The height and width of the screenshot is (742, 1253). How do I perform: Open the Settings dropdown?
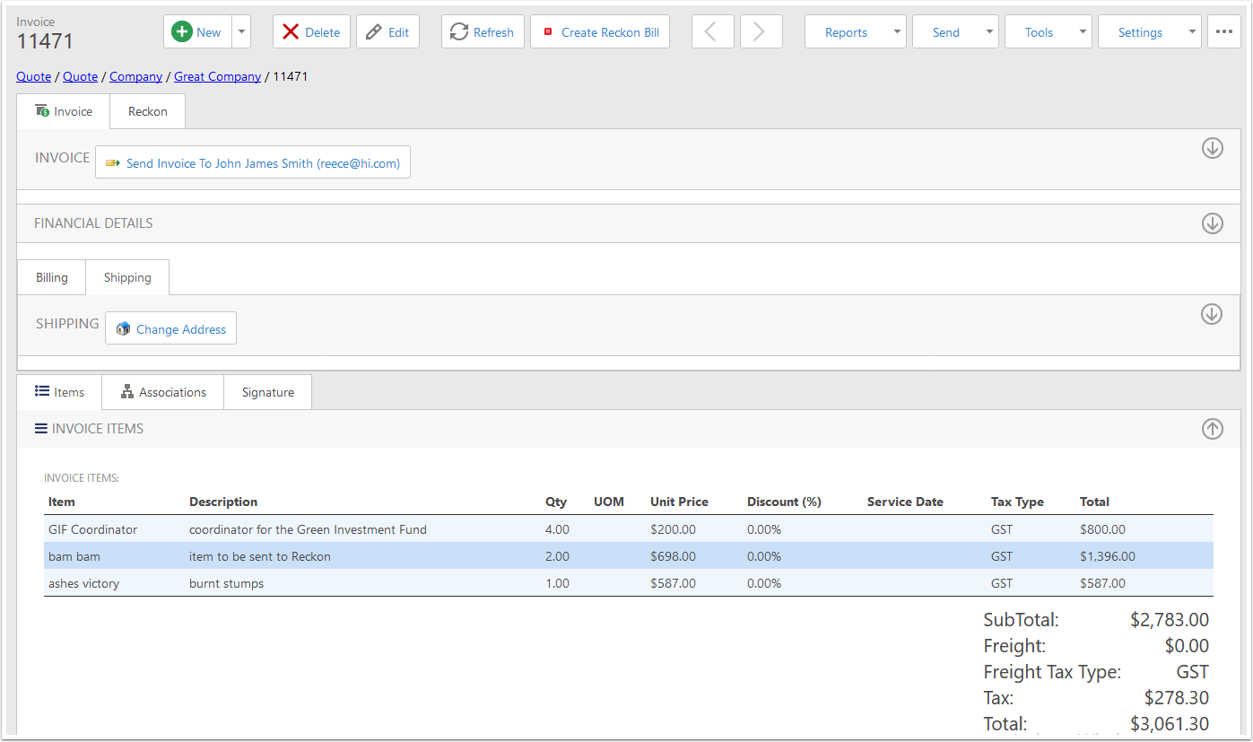click(x=1149, y=32)
